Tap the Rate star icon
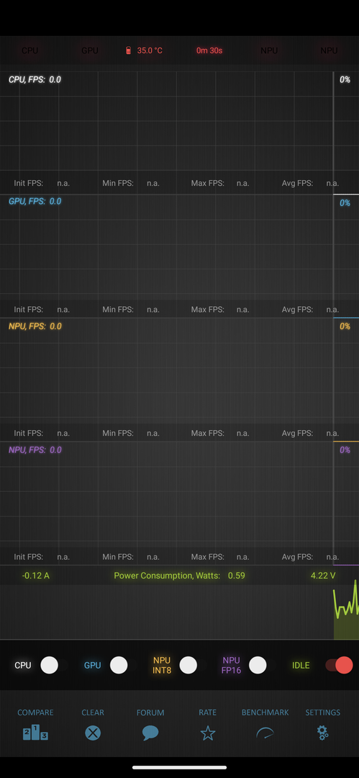This screenshot has width=359, height=778. click(x=208, y=733)
